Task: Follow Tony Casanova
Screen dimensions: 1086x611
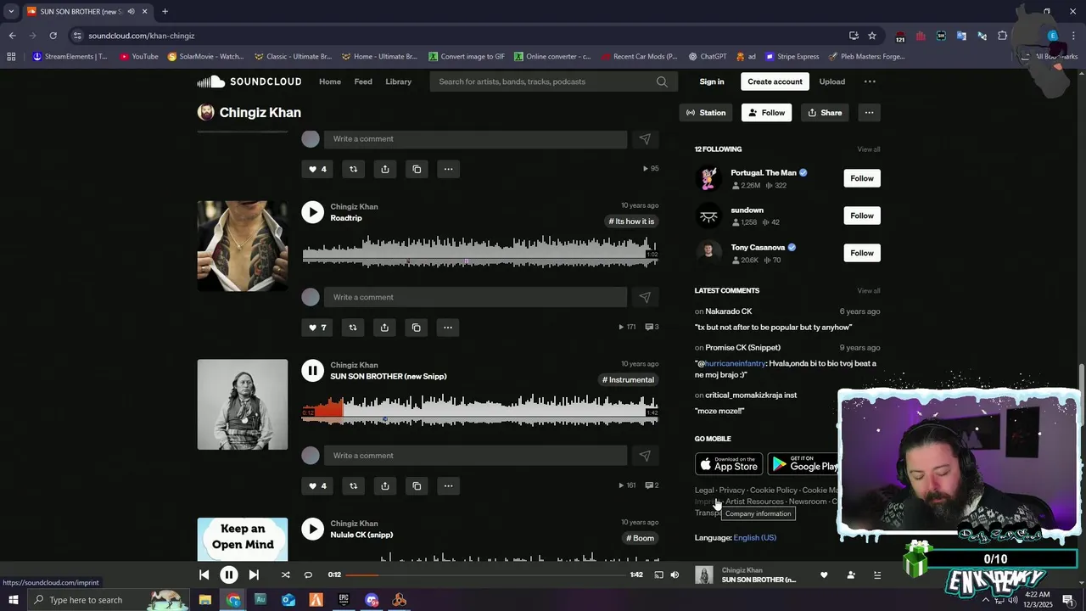Action: pos(862,253)
